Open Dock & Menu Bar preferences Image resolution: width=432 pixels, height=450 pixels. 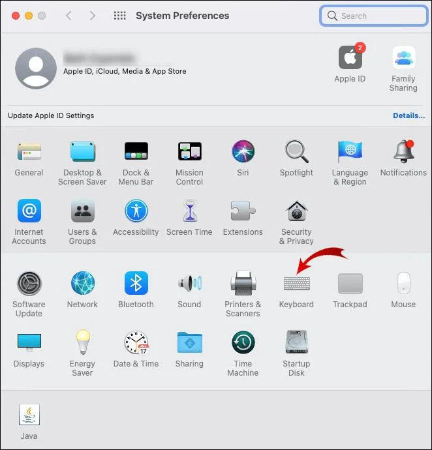pyautogui.click(x=136, y=151)
